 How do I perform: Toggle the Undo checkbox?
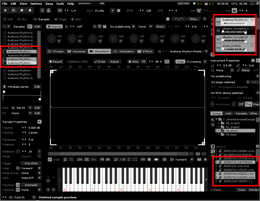pyautogui.click(x=50, y=159)
